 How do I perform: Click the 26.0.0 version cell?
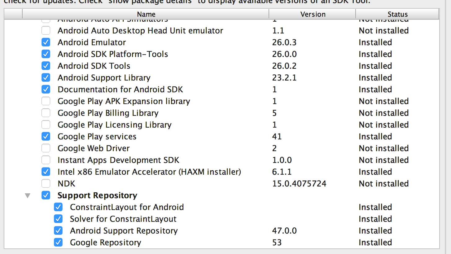pyautogui.click(x=284, y=54)
